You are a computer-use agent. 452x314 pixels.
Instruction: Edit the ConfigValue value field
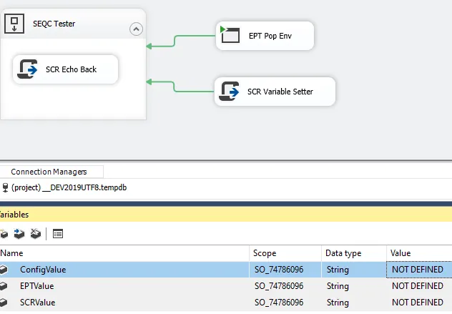(x=418, y=270)
